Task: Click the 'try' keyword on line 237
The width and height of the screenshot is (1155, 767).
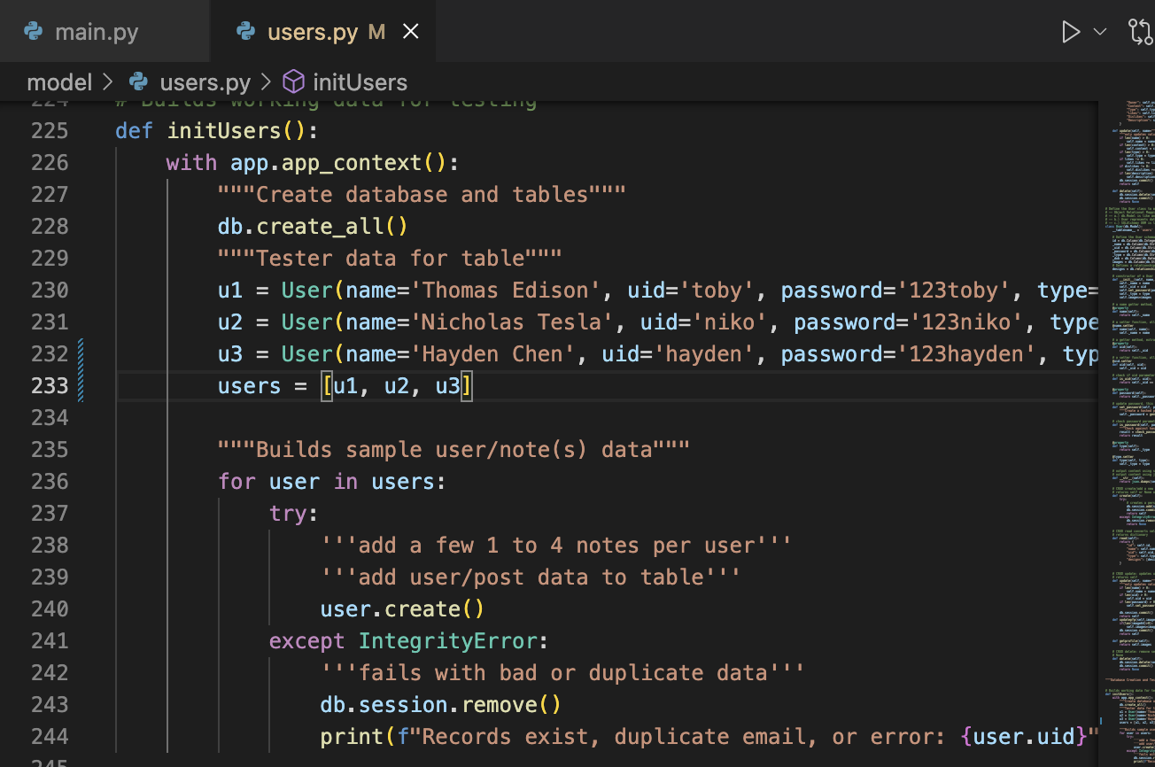Action: (288, 514)
